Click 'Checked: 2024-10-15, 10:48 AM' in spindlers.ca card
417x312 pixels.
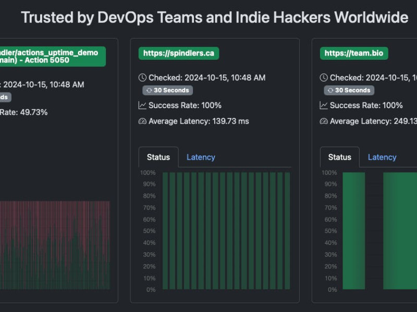207,77
